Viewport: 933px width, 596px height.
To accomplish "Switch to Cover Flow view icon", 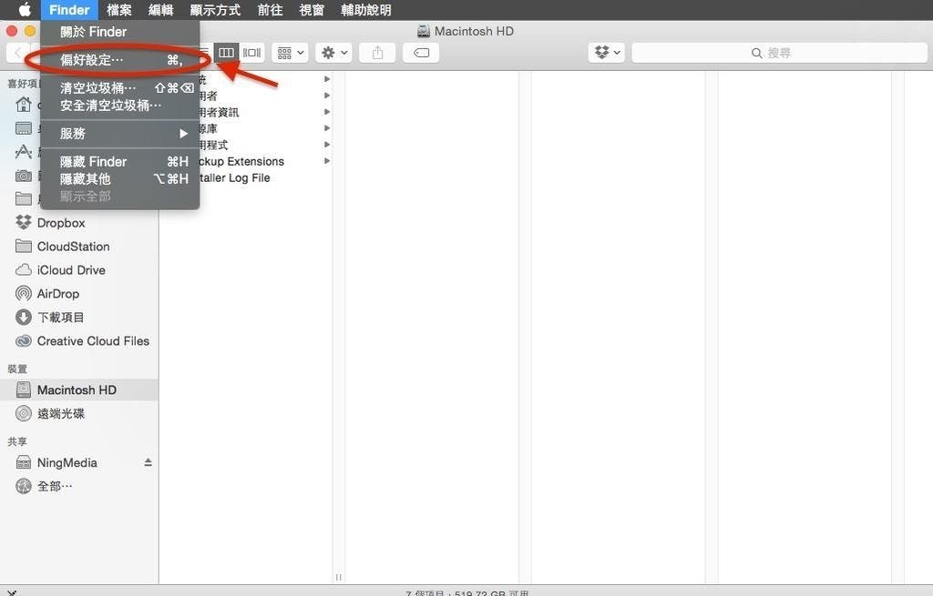I will click(251, 52).
